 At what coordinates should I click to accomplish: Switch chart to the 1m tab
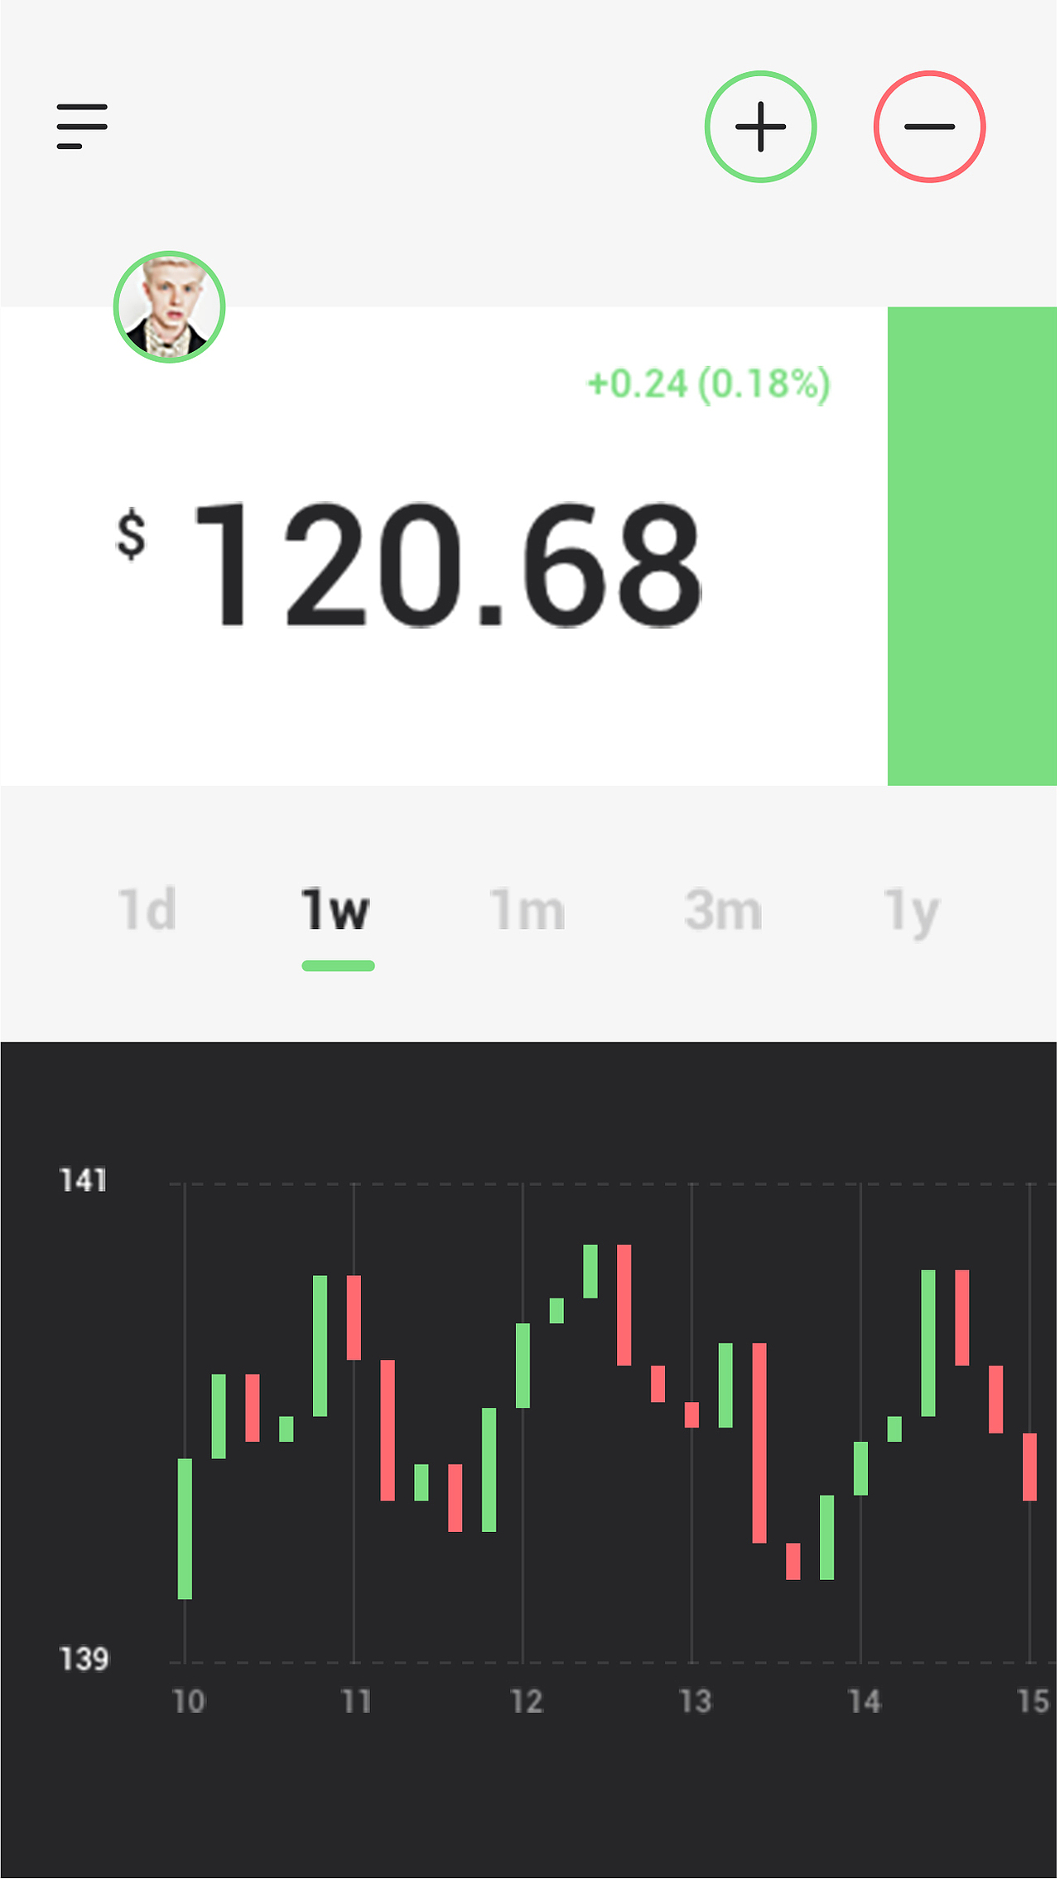pyautogui.click(x=527, y=910)
